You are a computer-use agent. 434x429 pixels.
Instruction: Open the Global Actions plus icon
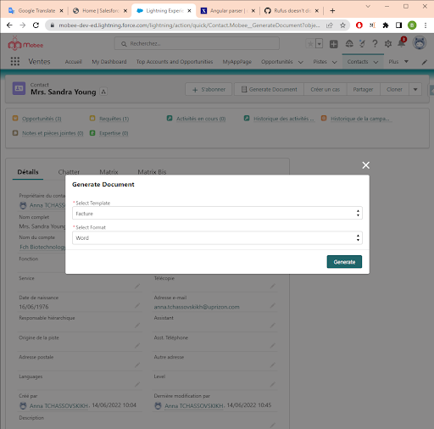(x=334, y=44)
